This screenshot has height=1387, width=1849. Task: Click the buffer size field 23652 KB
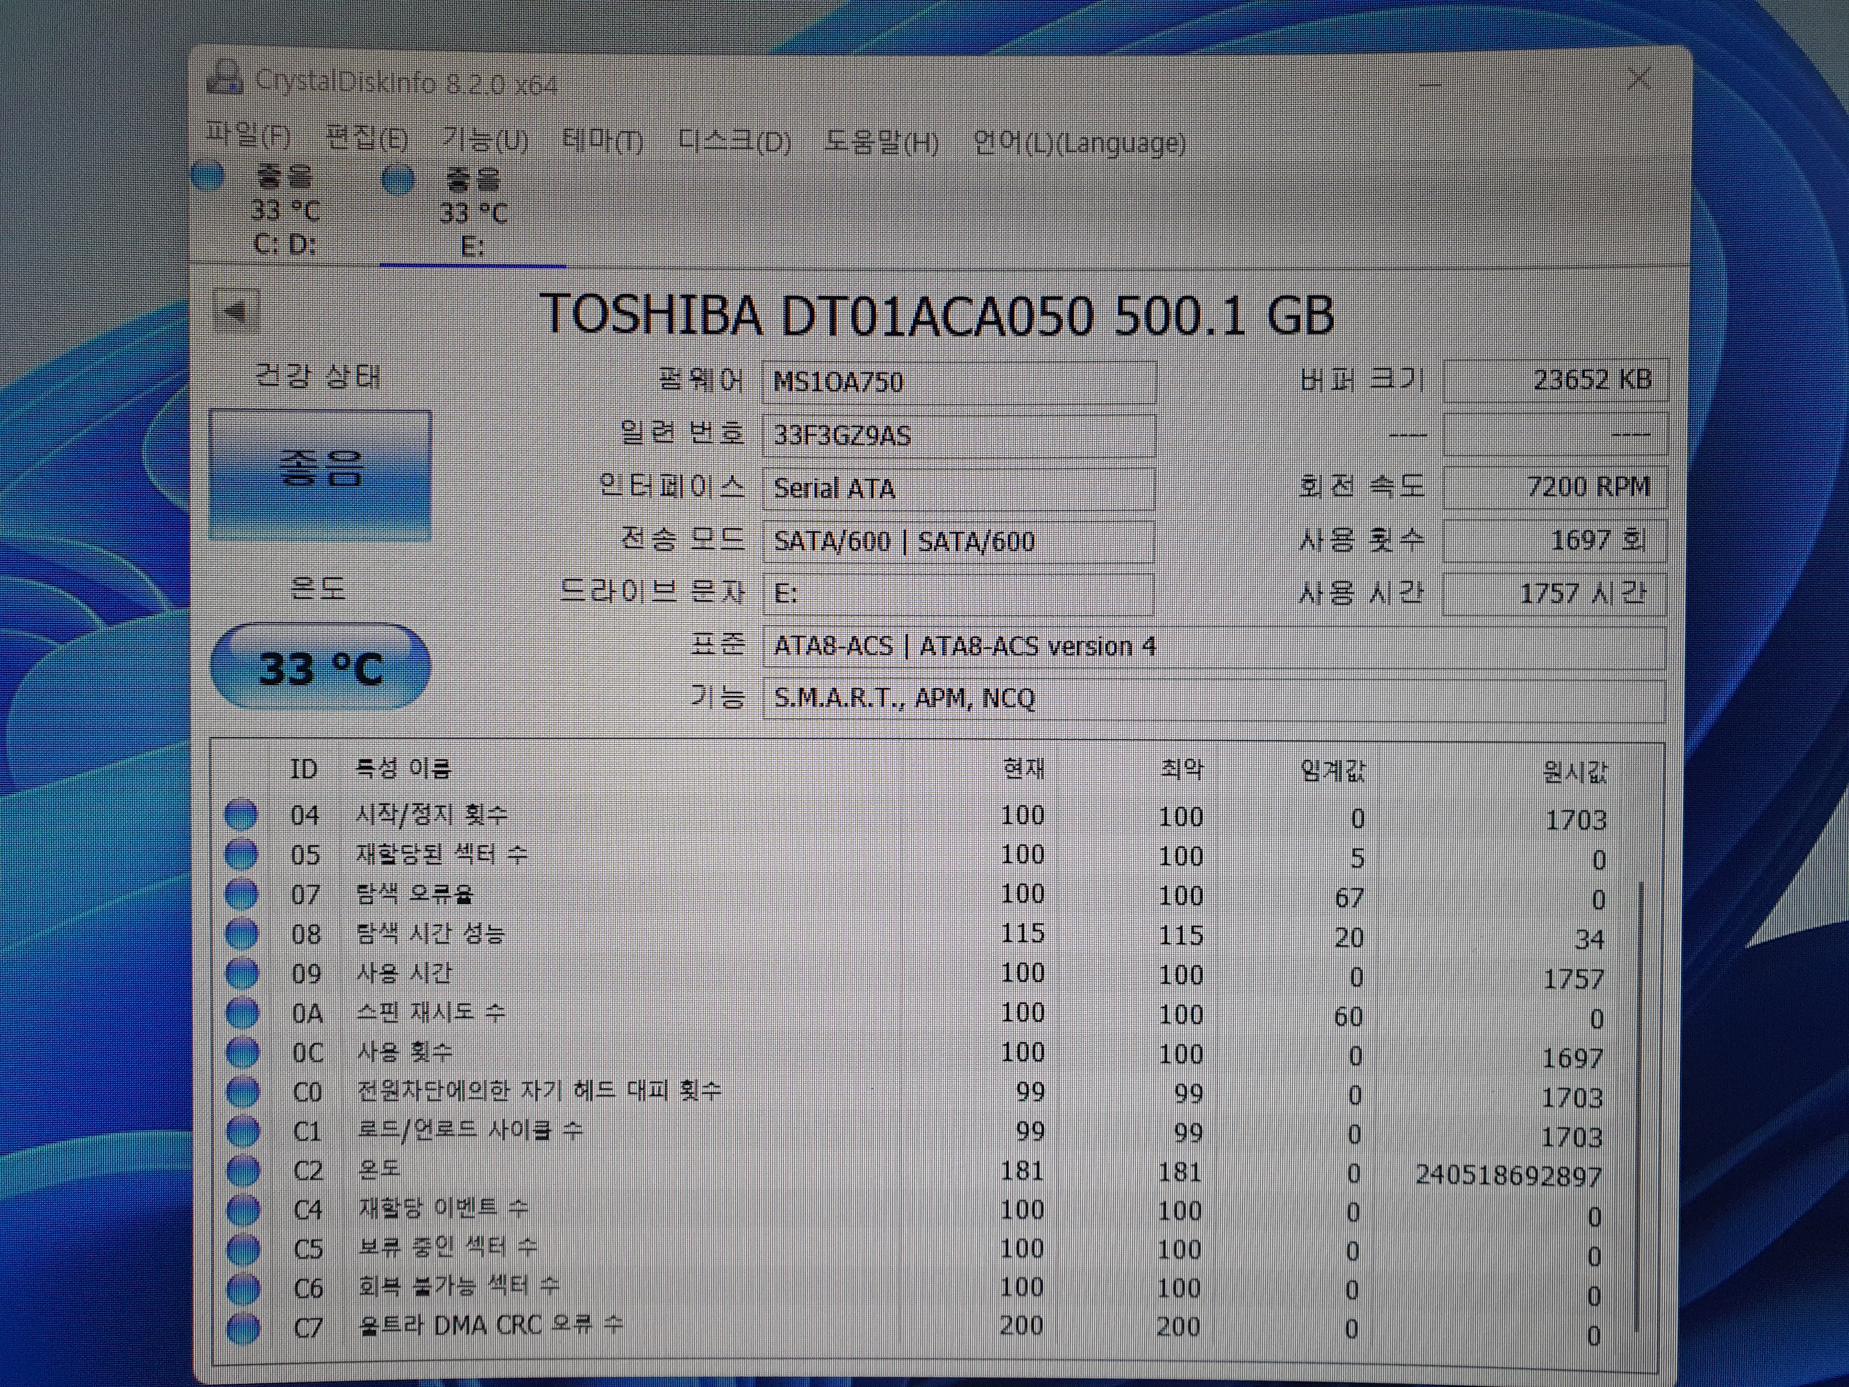(x=1556, y=380)
